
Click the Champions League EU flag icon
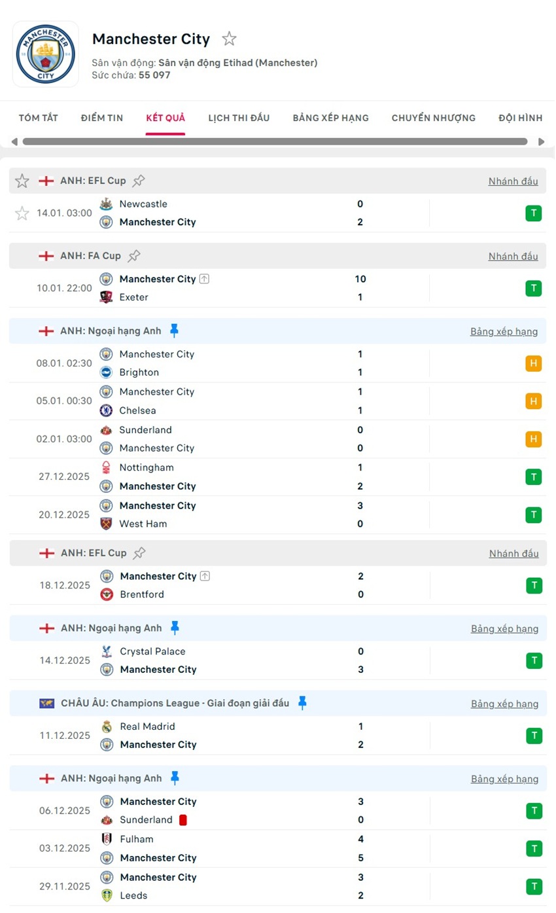pos(45,704)
